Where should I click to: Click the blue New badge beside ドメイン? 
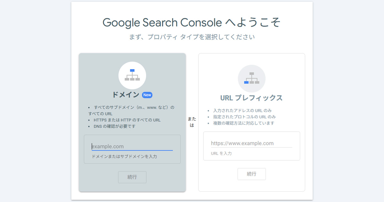click(x=147, y=95)
